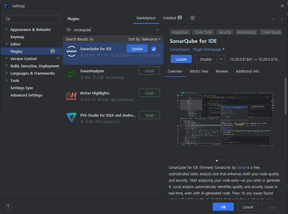Show the third screenshot carousel dot
The width and height of the screenshot is (288, 214).
[x=228, y=161]
